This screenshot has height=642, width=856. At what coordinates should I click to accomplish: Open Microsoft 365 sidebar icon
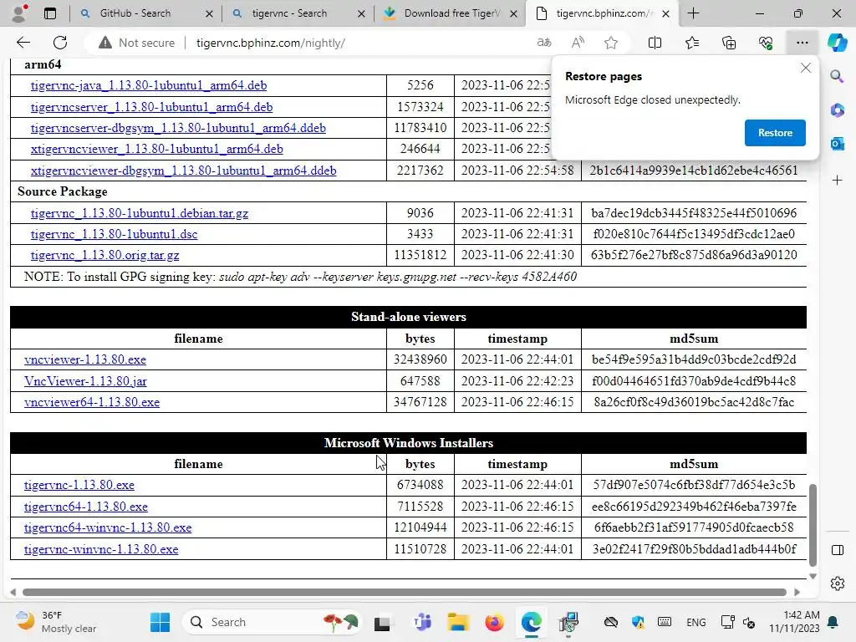pyautogui.click(x=837, y=110)
